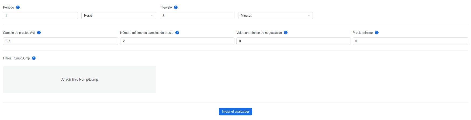Click the Precio mínimo question mark icon
Screen dimensions: 471x120
click(377, 33)
